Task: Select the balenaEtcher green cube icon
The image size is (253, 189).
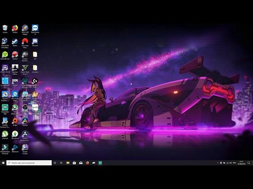Action: 5,56
